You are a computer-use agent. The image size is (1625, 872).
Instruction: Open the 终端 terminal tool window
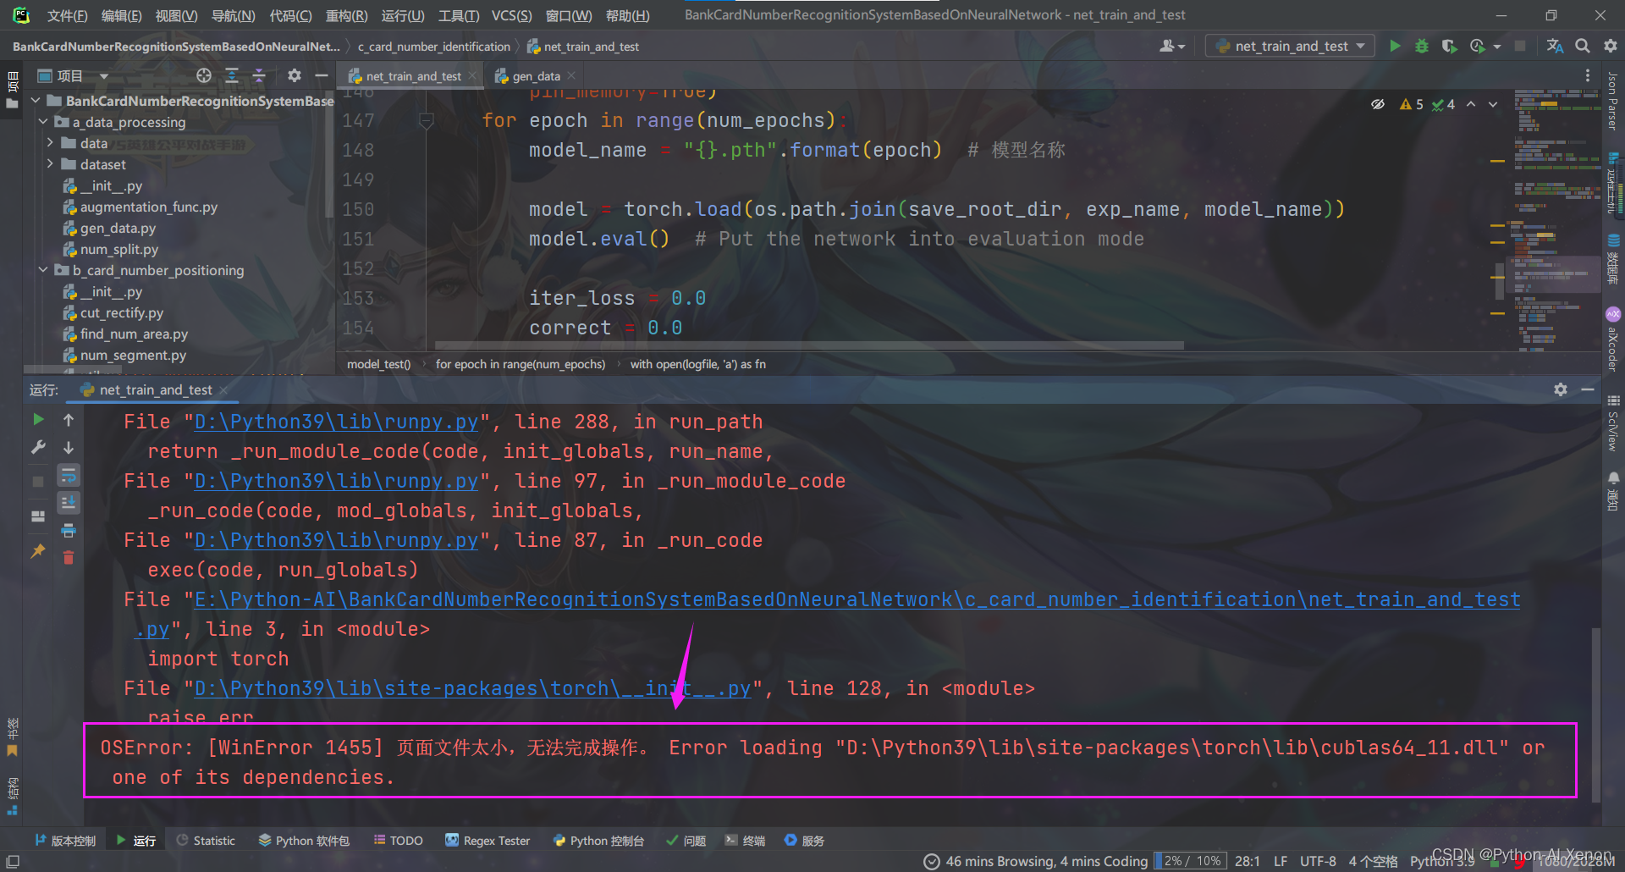coord(745,841)
